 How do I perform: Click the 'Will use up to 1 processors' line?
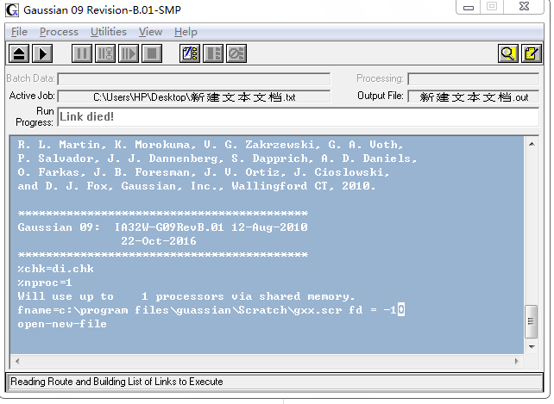[186, 296]
